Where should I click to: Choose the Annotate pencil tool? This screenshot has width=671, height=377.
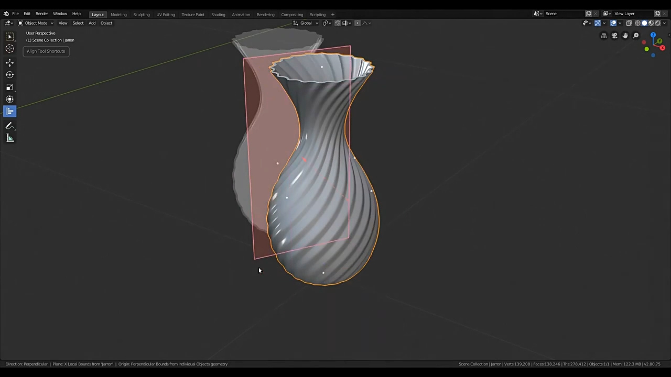point(9,126)
